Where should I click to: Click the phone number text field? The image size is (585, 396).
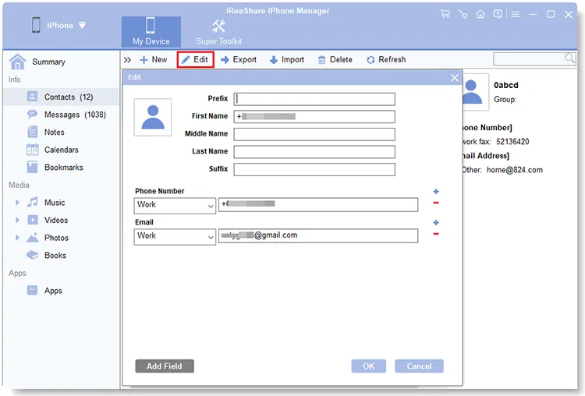pyautogui.click(x=318, y=204)
